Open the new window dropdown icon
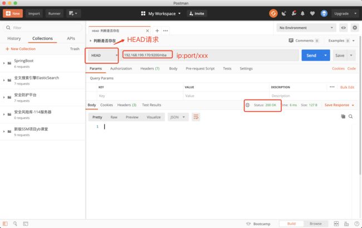This screenshot has width=362, height=228. pos(73,13)
